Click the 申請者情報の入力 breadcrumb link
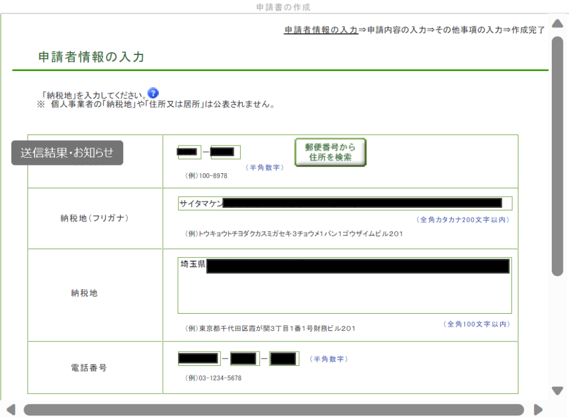569x417 pixels. [x=321, y=30]
